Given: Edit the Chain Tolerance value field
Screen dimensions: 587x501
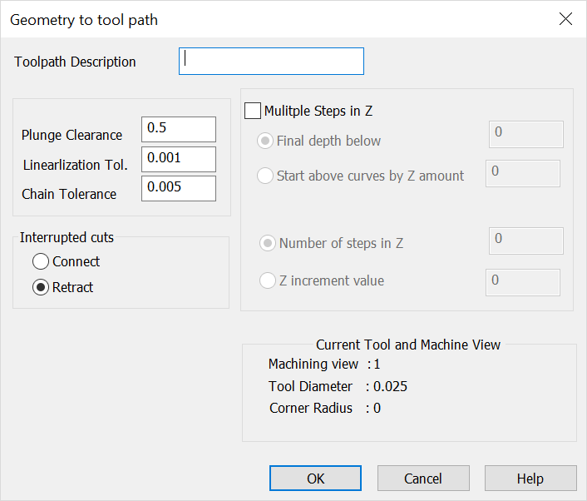Looking at the screenshot, I should click(179, 188).
